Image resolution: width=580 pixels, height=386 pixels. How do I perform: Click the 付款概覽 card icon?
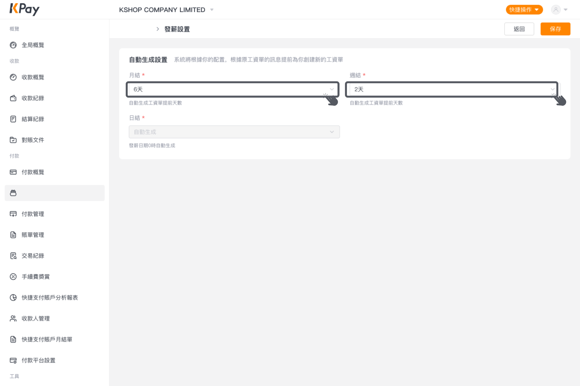pos(13,172)
